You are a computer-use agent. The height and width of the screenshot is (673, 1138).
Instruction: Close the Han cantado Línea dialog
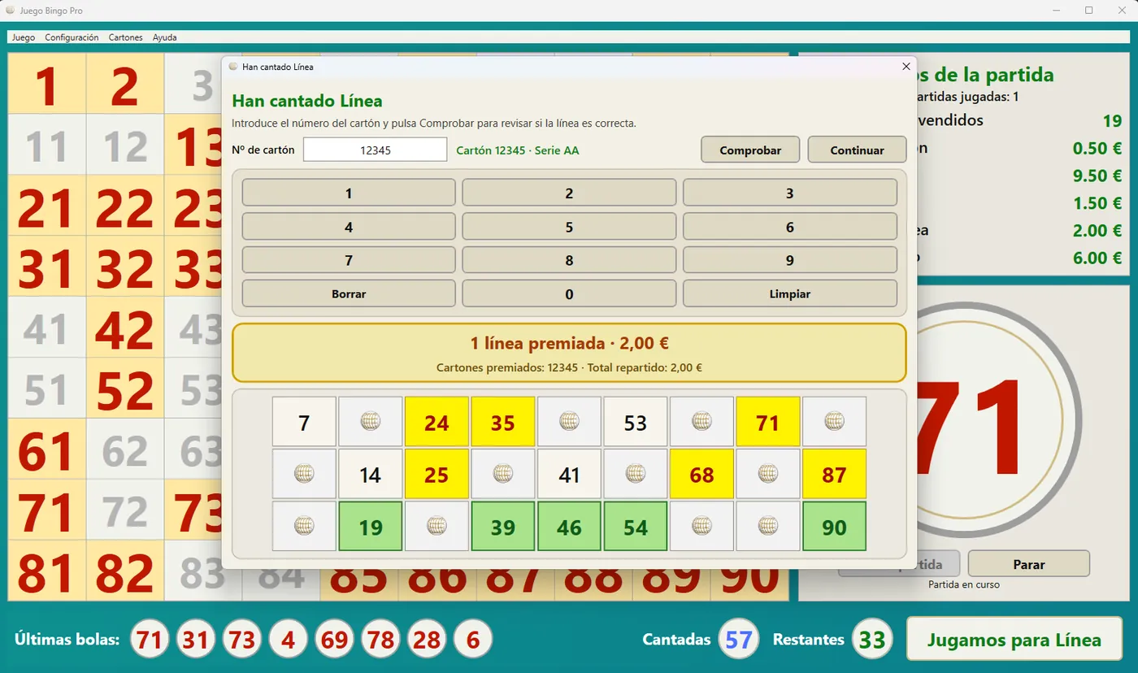pos(906,67)
